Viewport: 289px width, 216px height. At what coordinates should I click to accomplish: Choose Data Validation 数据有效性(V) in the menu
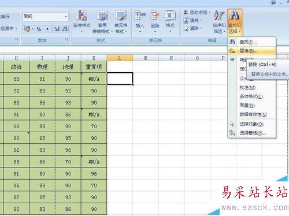(x=252, y=114)
